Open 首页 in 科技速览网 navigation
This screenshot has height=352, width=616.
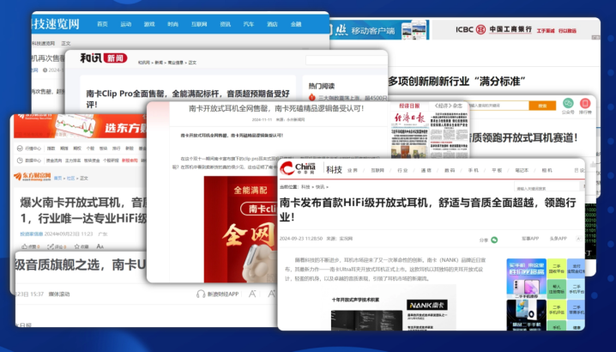(103, 24)
